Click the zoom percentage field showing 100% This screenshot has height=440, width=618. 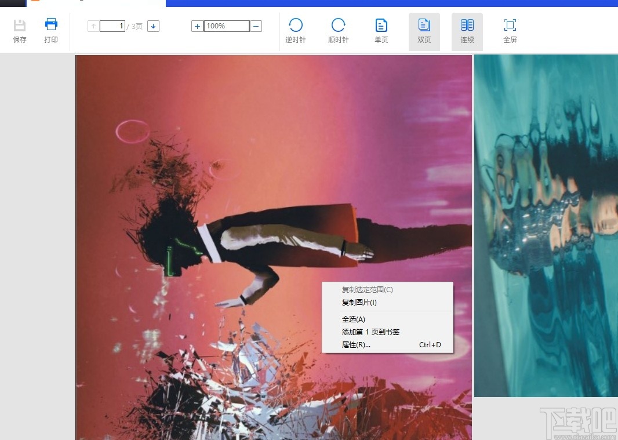225,26
